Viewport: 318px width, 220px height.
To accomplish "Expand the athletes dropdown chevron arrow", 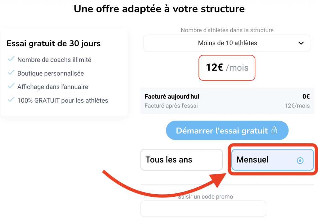I will (301, 43).
